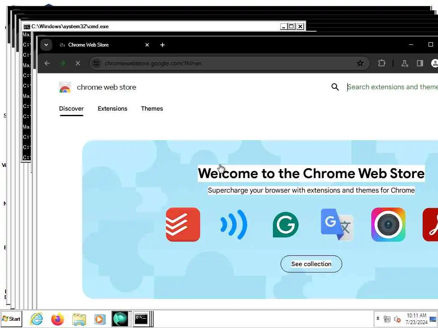Open the Chrome tab search dropdown arrow
The image size is (438, 328).
click(46, 45)
